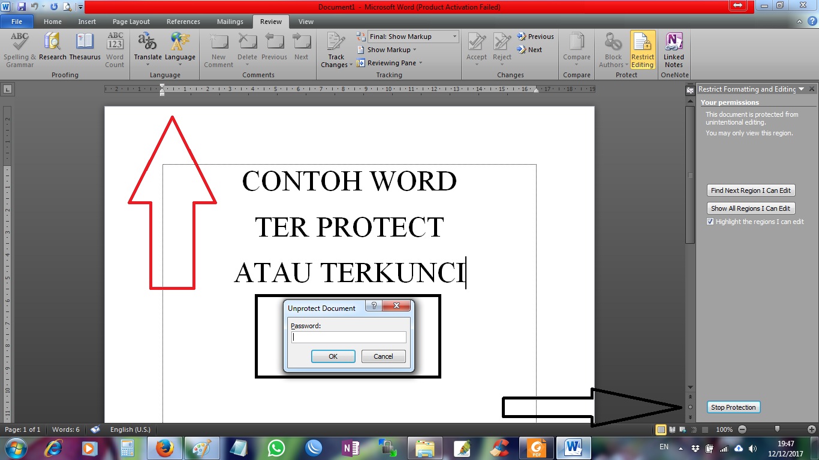Click the Stop Protection button
Viewport: 819px width, 460px height.
point(733,407)
